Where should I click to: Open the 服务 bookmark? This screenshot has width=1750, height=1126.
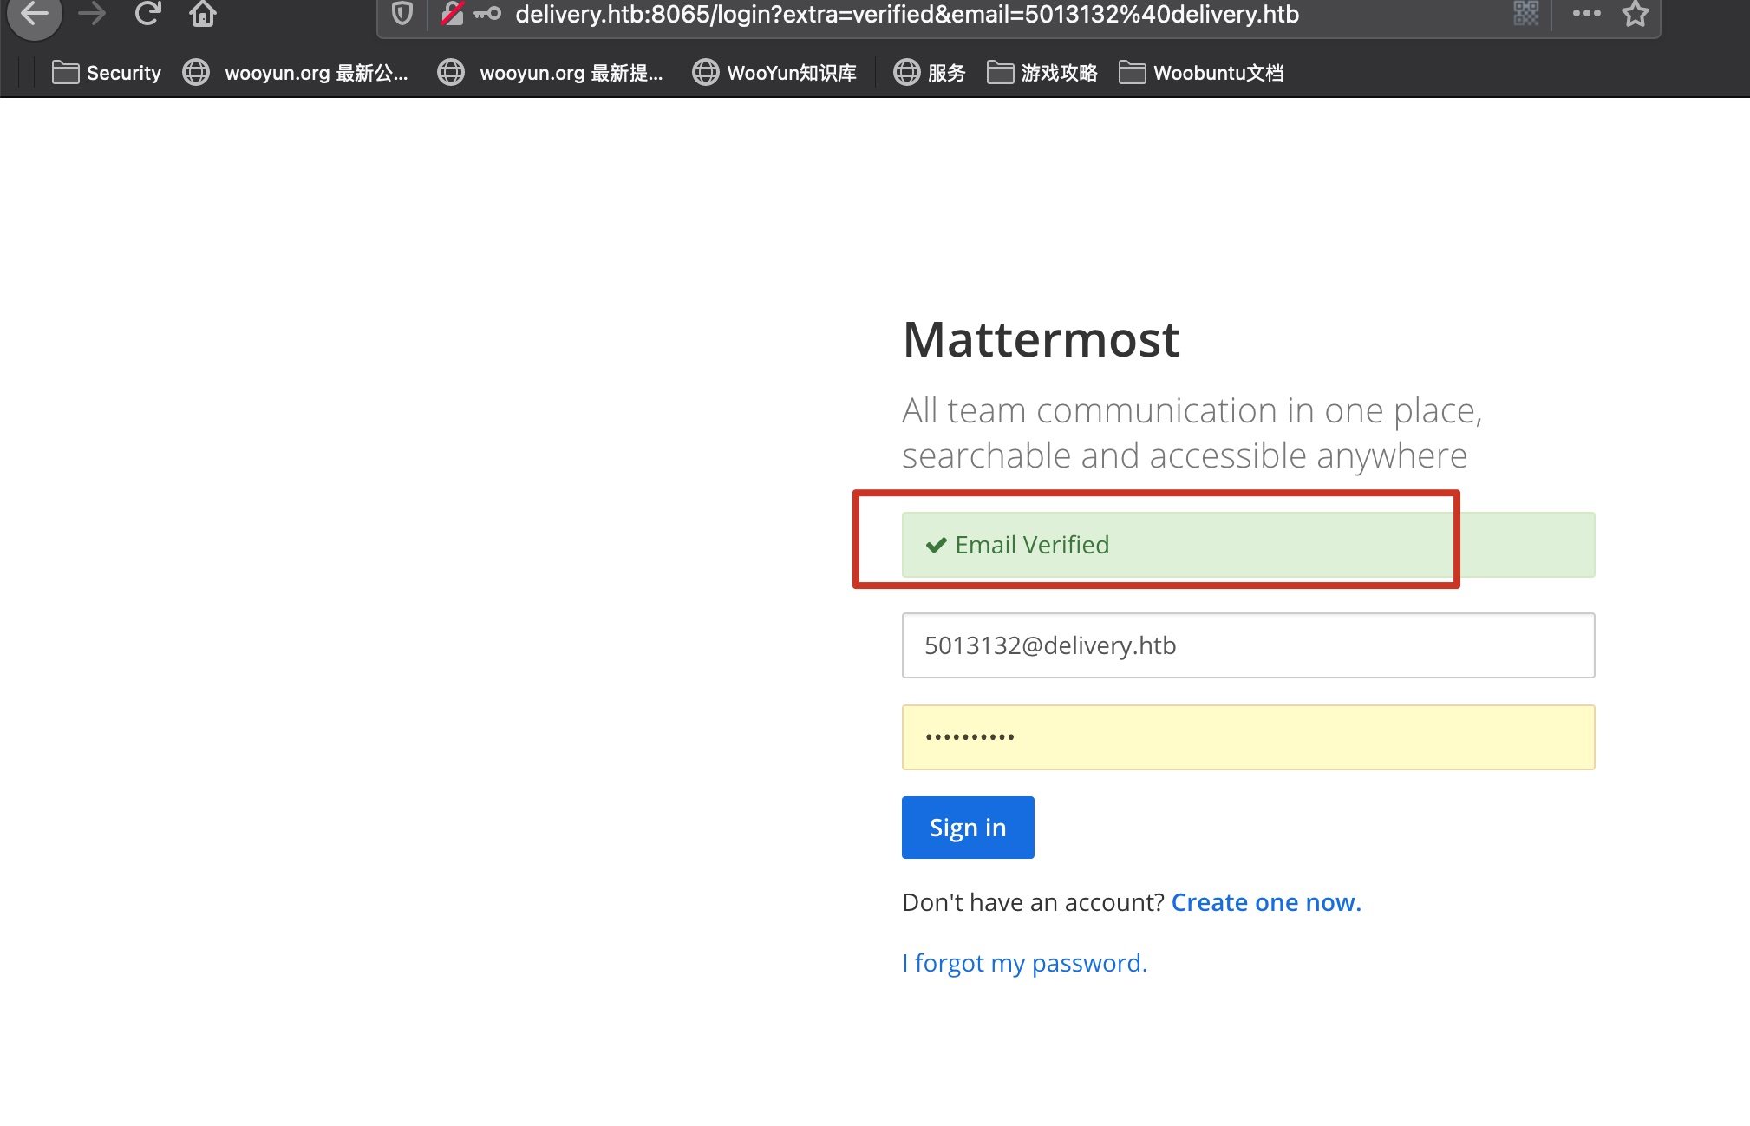click(930, 73)
